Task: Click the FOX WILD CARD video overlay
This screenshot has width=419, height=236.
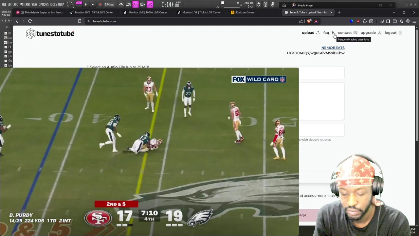Action: (x=259, y=79)
